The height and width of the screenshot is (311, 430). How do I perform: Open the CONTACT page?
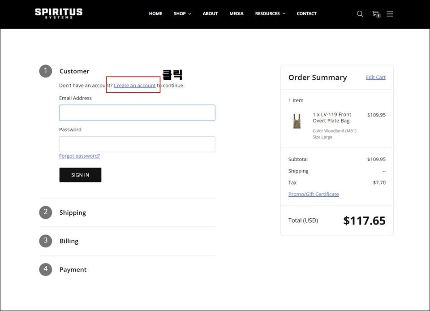[306, 14]
